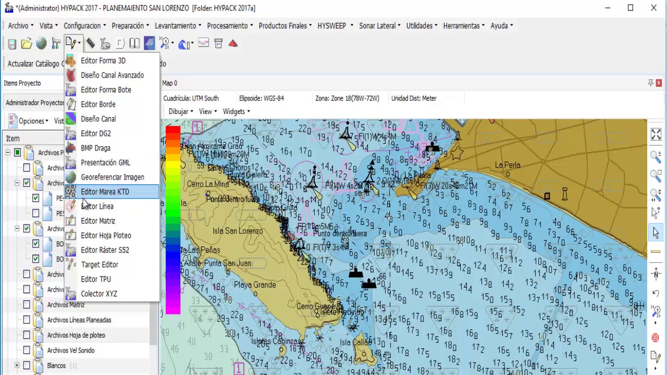Click the open book toolbar icon

coord(134,44)
